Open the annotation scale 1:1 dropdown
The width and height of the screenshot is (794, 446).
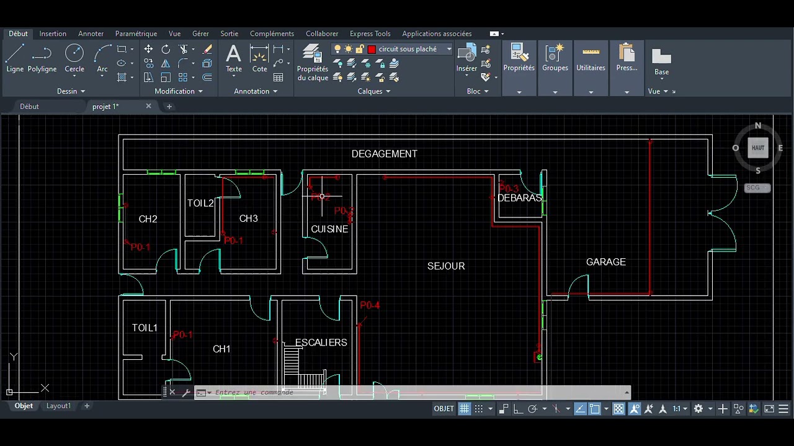pos(680,409)
